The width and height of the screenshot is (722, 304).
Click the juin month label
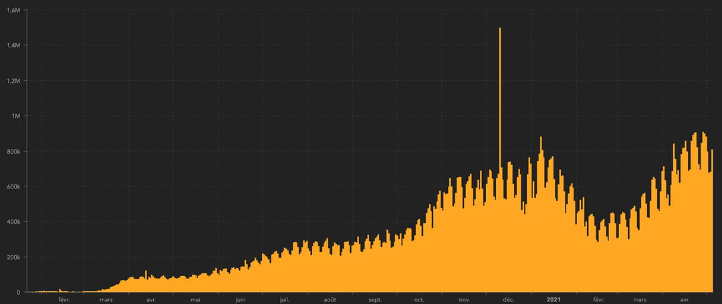[241, 300]
